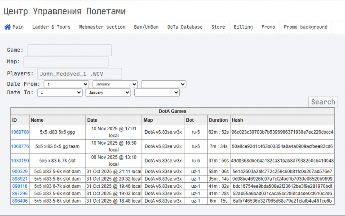This screenshot has width=345, height=216.
Task: Expand the Date From year dropdown
Action: [x=164, y=84]
